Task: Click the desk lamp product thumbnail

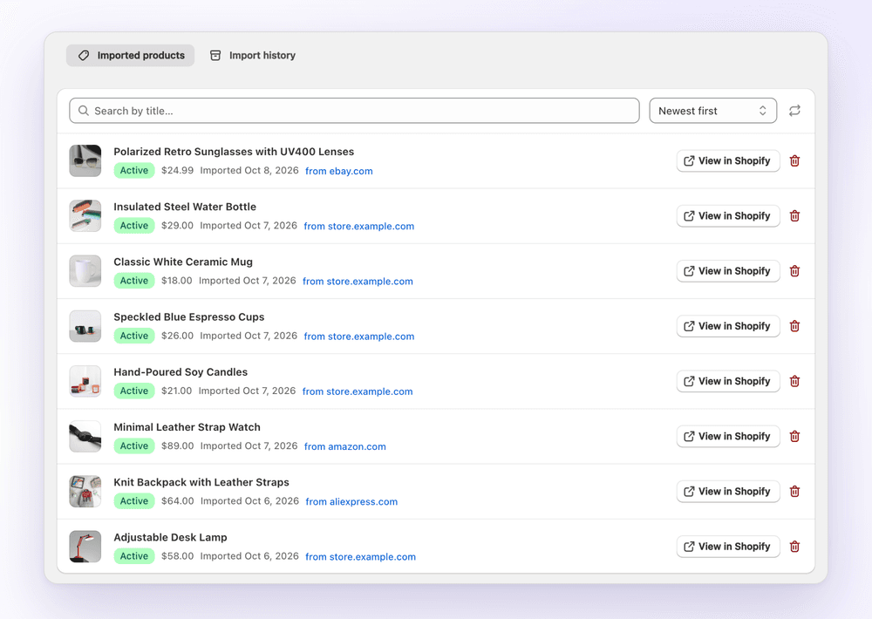Action: (x=85, y=546)
